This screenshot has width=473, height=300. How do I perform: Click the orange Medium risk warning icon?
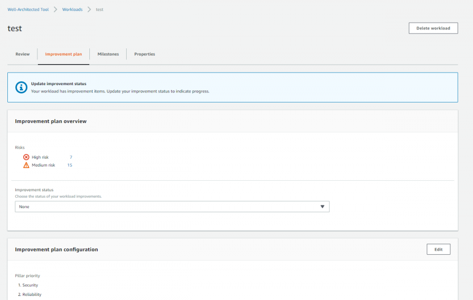pos(26,165)
